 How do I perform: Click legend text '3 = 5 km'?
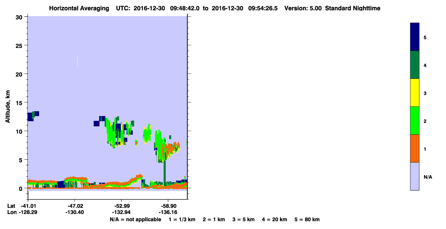[x=244, y=219]
